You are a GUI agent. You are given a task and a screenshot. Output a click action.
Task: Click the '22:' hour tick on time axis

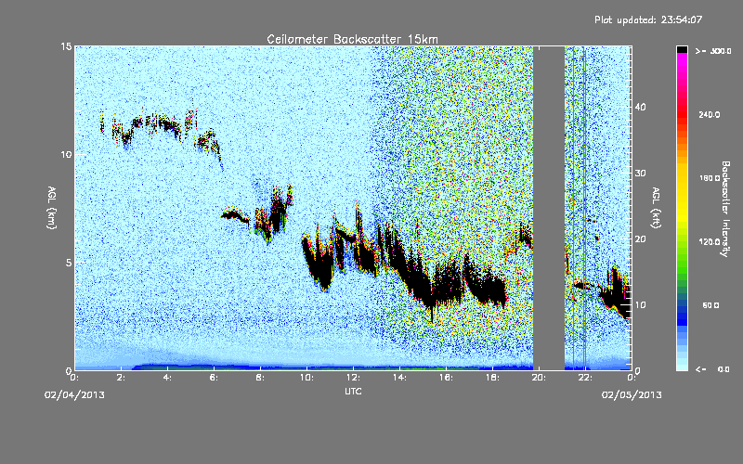coord(586,378)
